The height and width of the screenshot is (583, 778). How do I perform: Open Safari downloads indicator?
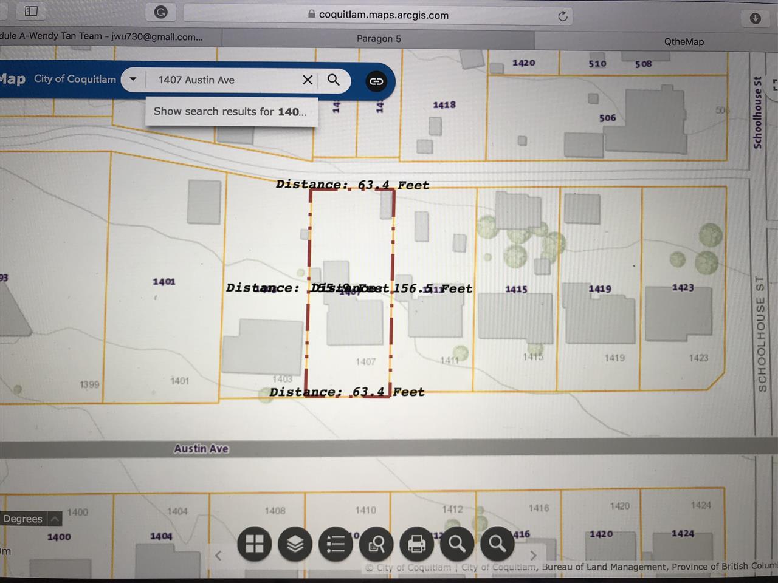[x=755, y=18]
